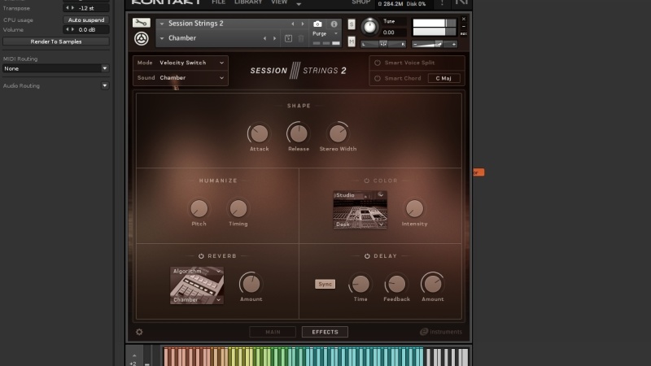The width and height of the screenshot is (651, 366).
Task: Solo the instrument with the S button
Action: tap(352, 24)
